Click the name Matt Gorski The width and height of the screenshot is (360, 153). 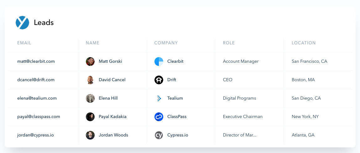[x=110, y=61]
